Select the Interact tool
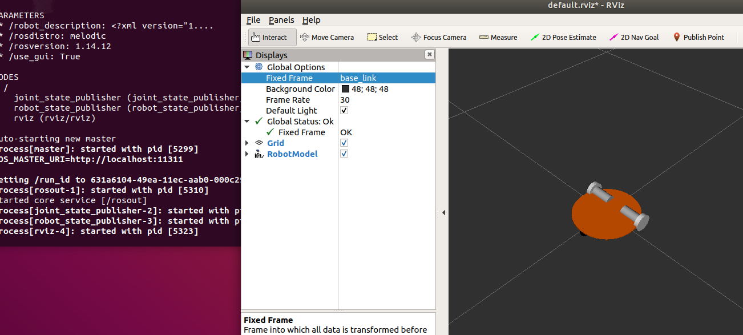Image resolution: width=743 pixels, height=335 pixels. [x=272, y=37]
